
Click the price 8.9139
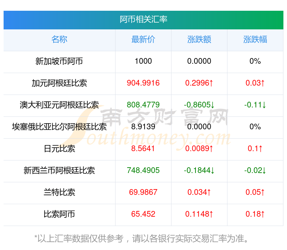tap(143, 127)
